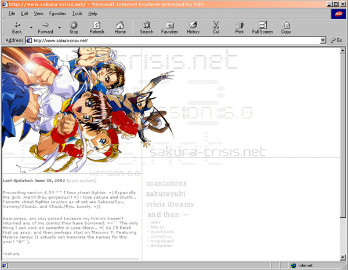Open the Edit menu
Image resolution: width=348 pixels, height=270 pixels.
(24, 14)
